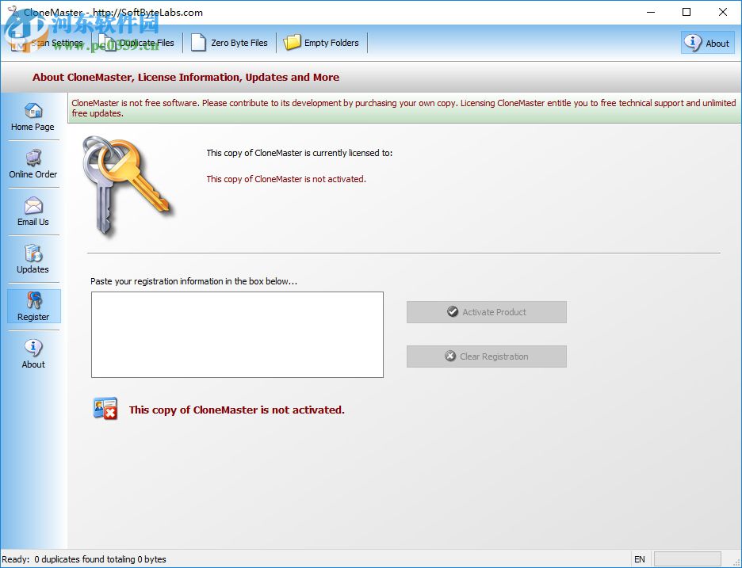Click the not-activated ID card icon

tap(105, 409)
